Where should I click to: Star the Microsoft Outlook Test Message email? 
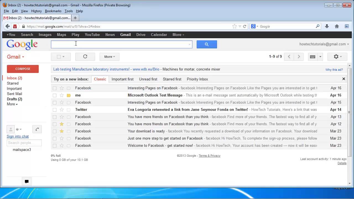tap(62, 95)
